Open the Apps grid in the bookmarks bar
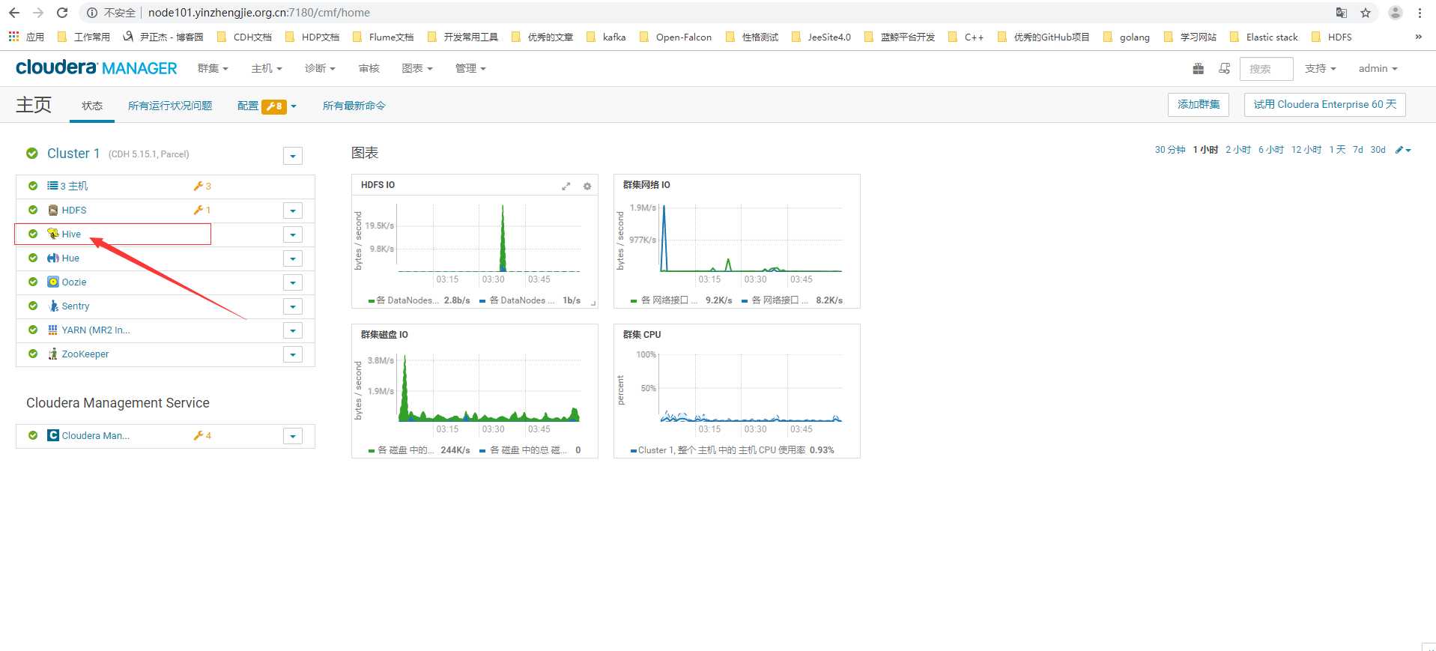The image size is (1436, 651). coord(13,37)
